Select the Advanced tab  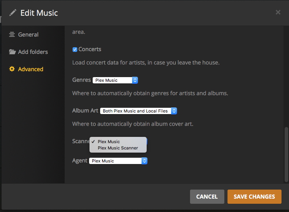tap(26, 69)
